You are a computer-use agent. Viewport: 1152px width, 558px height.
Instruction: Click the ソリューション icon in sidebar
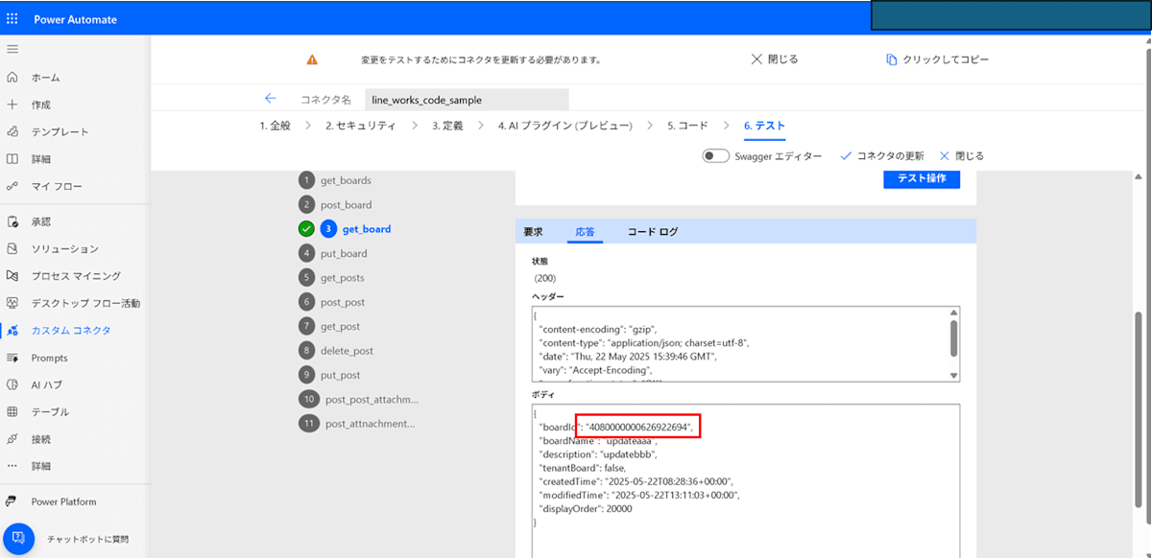click(x=12, y=248)
